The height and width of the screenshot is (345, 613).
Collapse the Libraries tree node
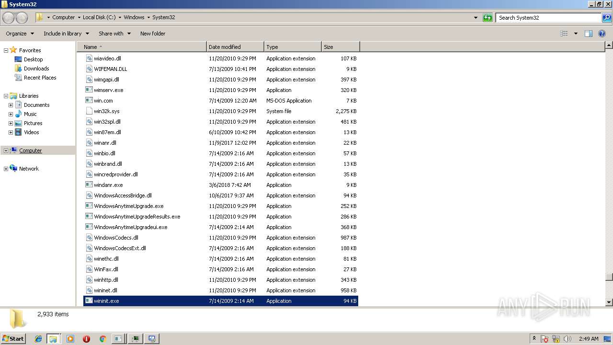click(6, 96)
